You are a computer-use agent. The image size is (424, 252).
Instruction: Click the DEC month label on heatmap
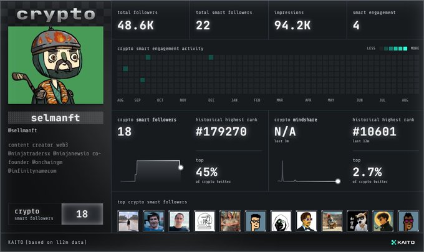pyautogui.click(x=211, y=100)
